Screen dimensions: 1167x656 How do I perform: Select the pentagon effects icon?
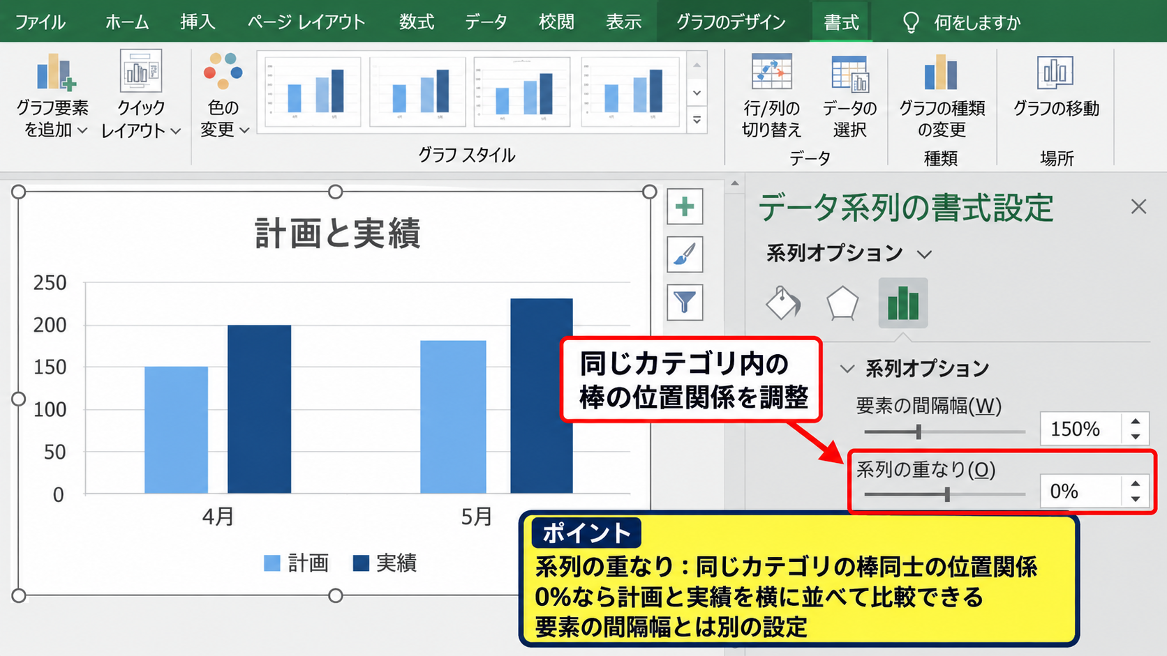tap(842, 303)
